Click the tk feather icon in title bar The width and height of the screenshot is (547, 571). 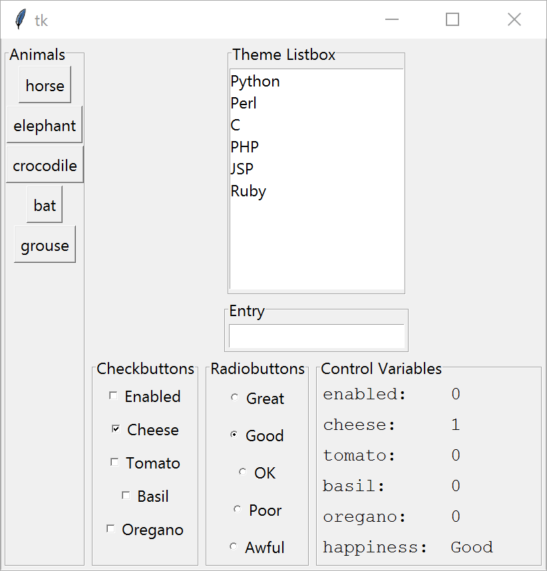(x=21, y=19)
